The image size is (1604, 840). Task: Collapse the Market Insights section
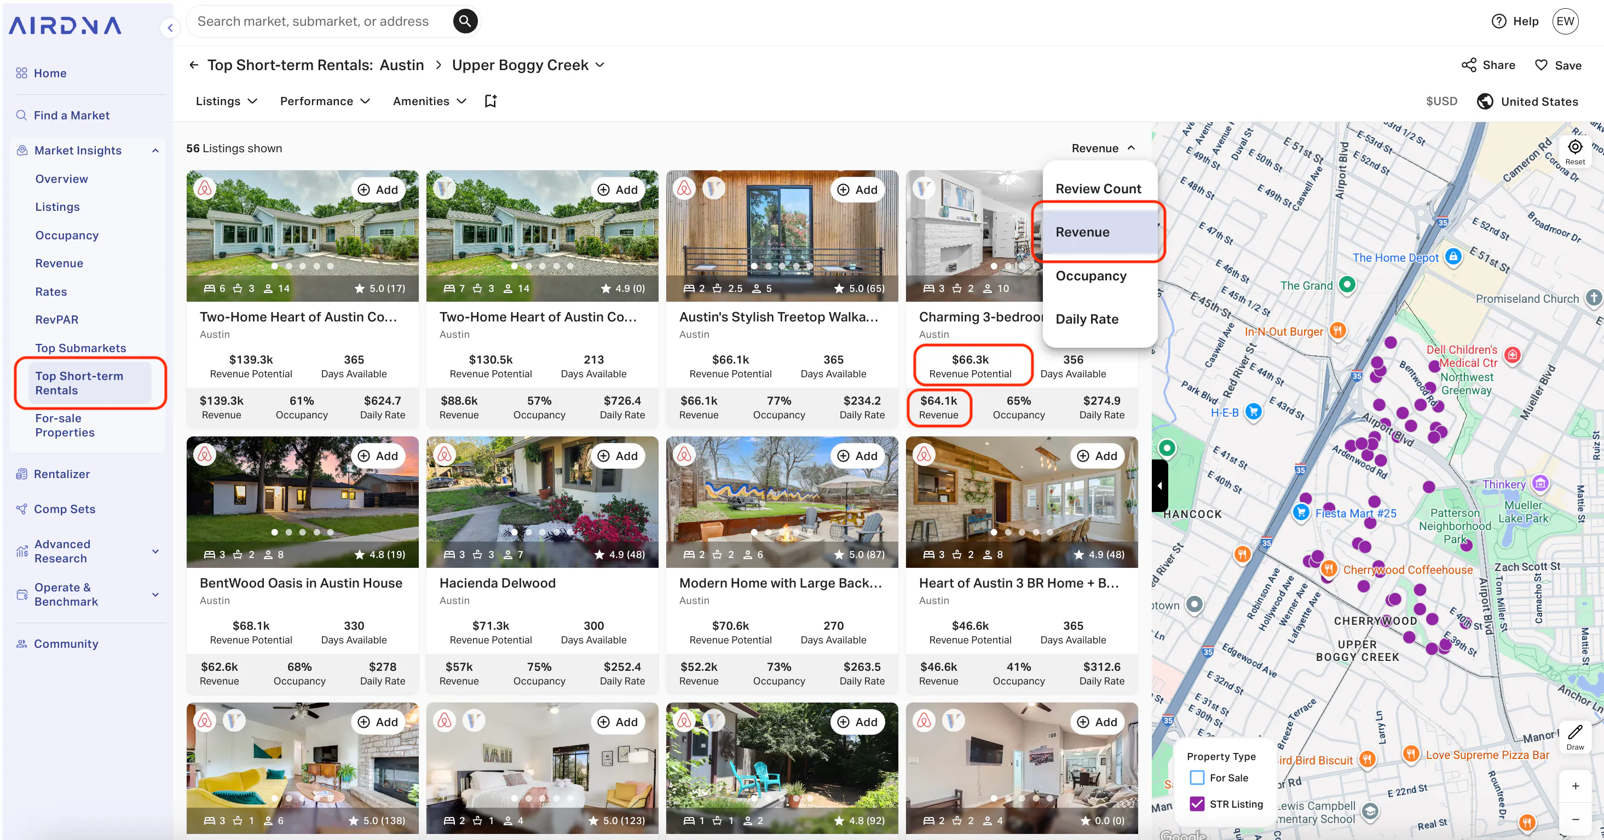[155, 150]
